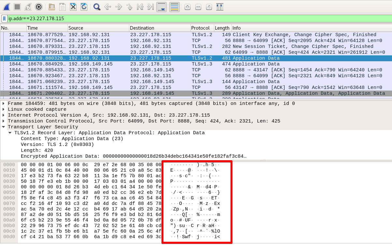This screenshot has width=392, height=245.
Task: Open capture options gear icon
Action: 39,7
